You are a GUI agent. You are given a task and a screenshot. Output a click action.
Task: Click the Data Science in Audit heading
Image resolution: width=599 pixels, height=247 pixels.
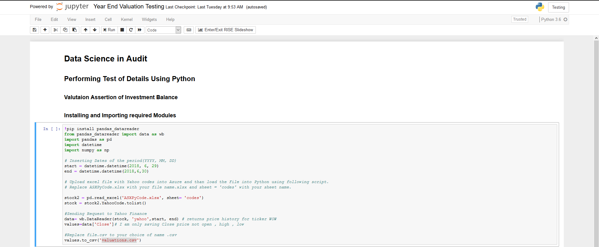pyautogui.click(x=106, y=59)
